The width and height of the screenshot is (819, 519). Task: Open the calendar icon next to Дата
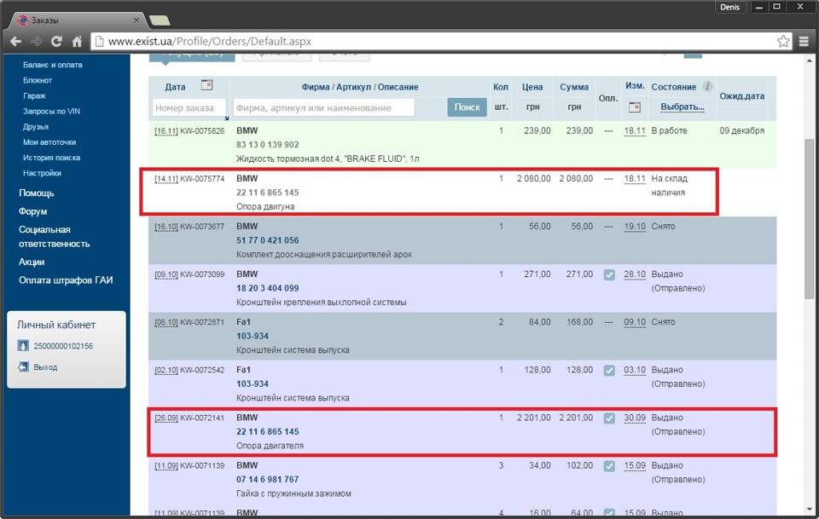[206, 85]
